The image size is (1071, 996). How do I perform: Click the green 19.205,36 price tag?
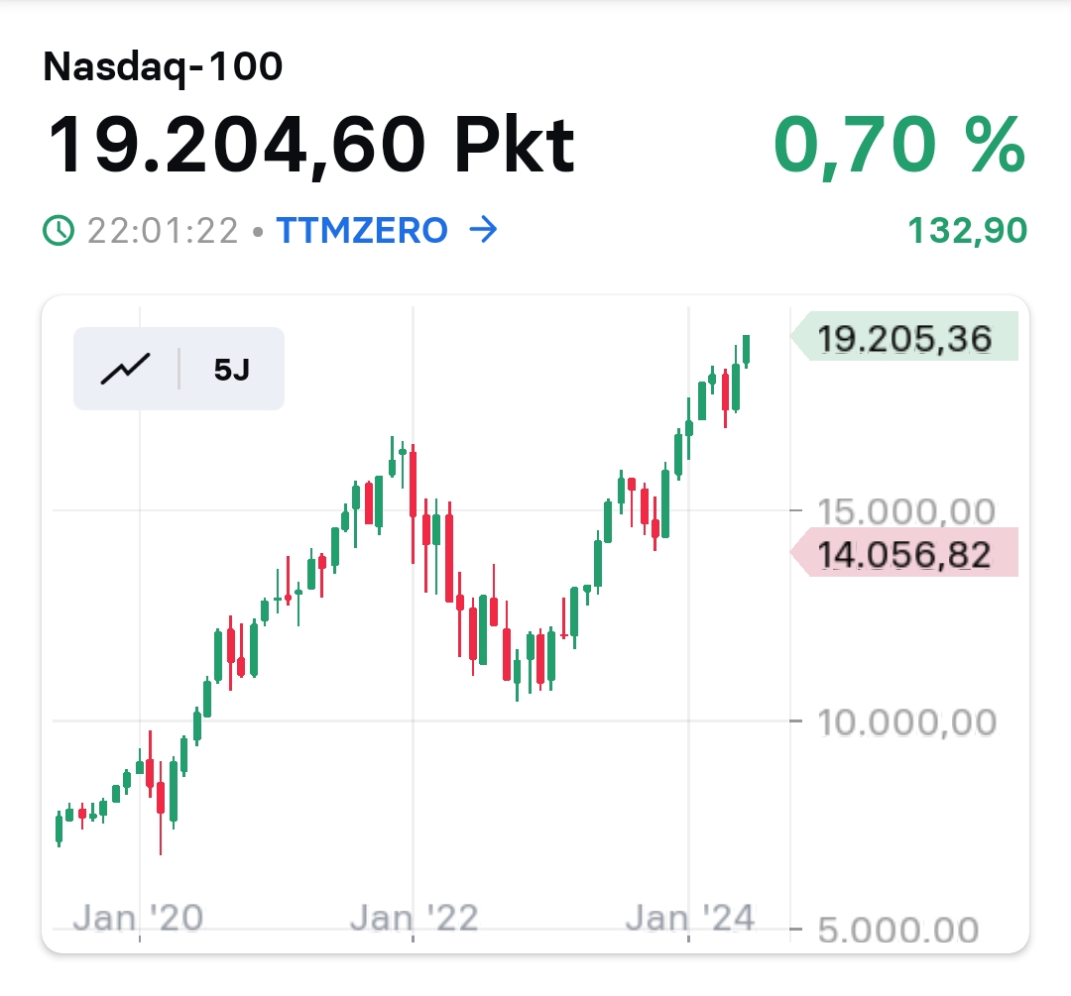click(904, 338)
